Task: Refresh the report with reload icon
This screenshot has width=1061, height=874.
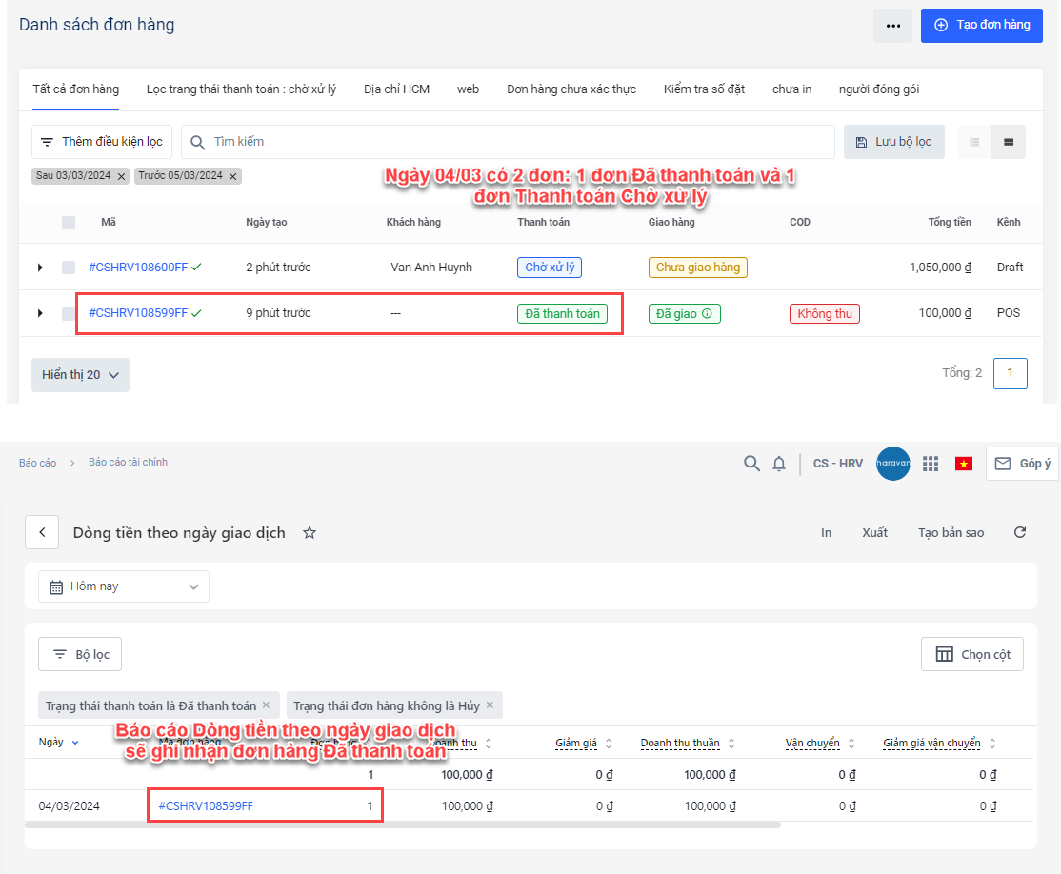Action: point(1020,532)
